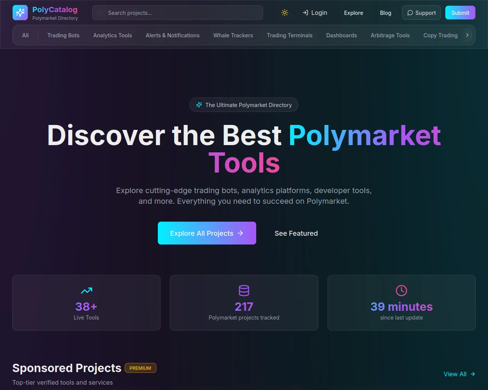Click the Submit button
The image size is (488, 390).
click(x=460, y=13)
